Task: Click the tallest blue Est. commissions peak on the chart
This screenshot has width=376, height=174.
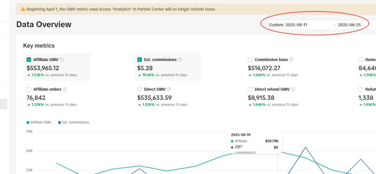Action: [x=306, y=148]
